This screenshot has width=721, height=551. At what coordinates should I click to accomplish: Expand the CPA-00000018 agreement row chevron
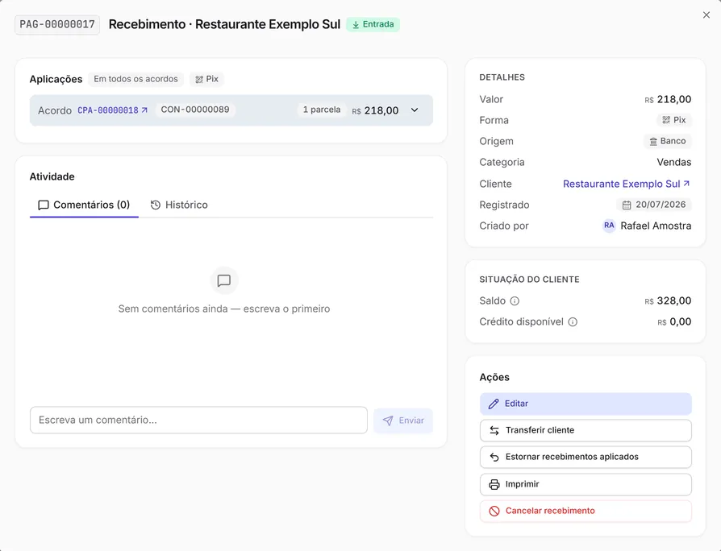point(415,110)
